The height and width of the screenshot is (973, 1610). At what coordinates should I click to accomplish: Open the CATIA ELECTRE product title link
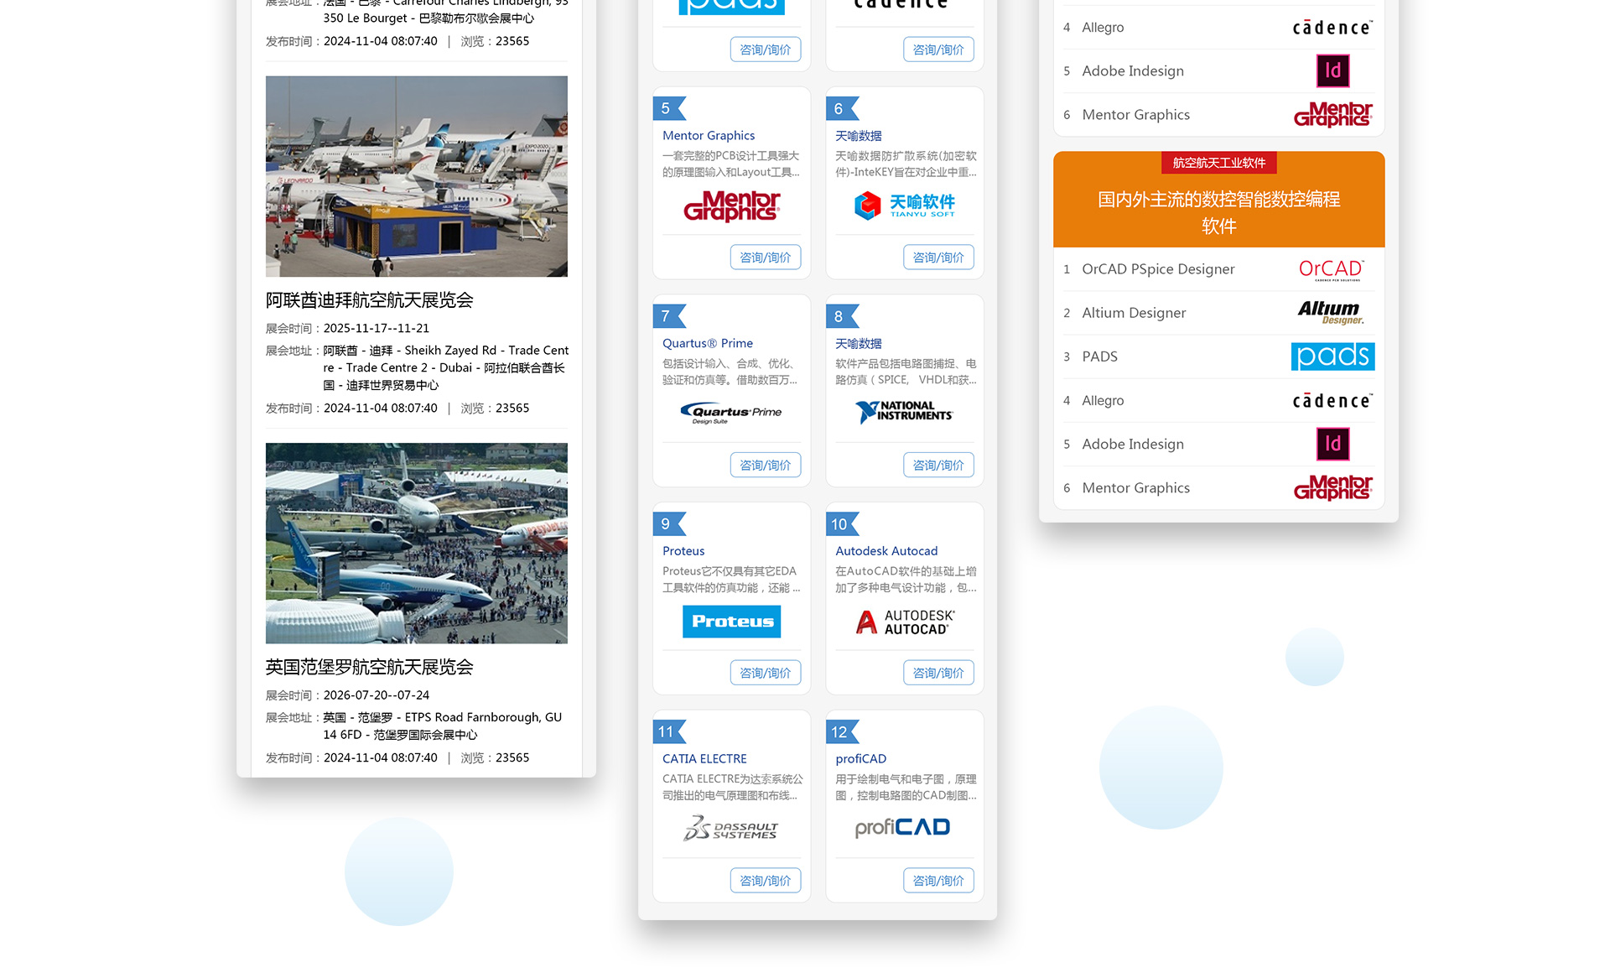tap(704, 758)
